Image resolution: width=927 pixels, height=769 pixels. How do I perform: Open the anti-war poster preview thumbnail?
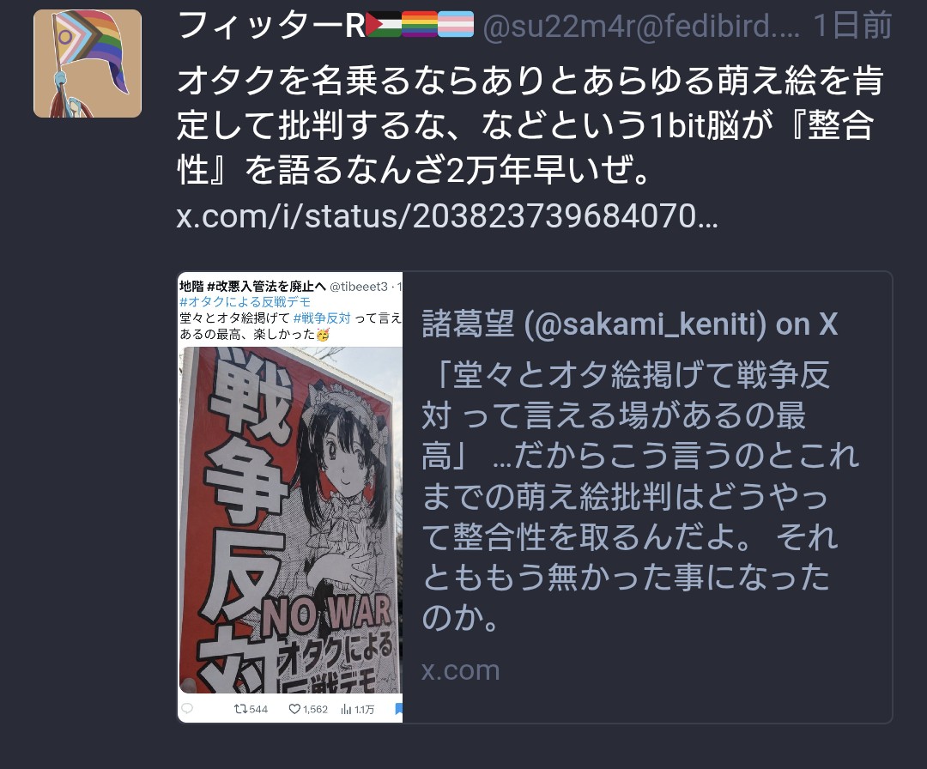pos(290,497)
